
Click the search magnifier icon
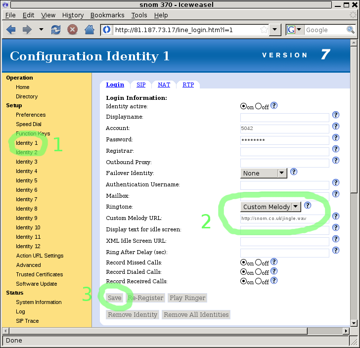click(350, 30)
